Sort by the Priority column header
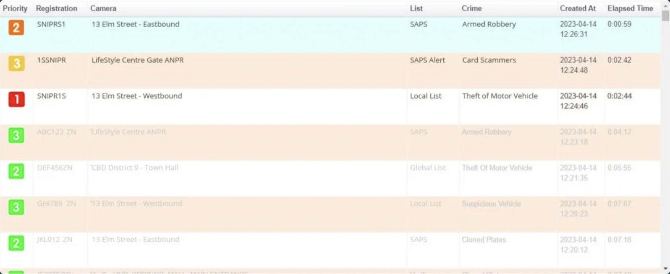The width and height of the screenshot is (670, 274). pos(15,8)
